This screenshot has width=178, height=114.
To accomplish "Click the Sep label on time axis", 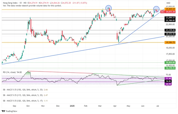I will [14, 106].
